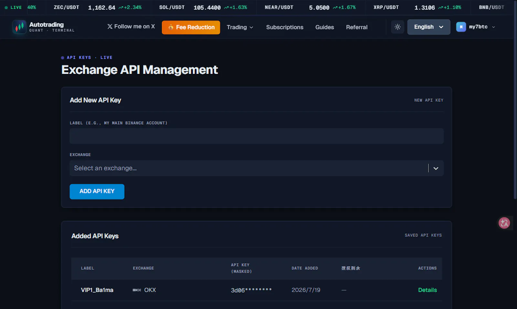Click the NEAR/USDT ticker pair
The height and width of the screenshot is (309, 517).
(279, 7)
